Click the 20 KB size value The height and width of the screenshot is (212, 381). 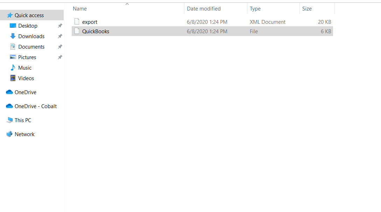[x=325, y=22]
